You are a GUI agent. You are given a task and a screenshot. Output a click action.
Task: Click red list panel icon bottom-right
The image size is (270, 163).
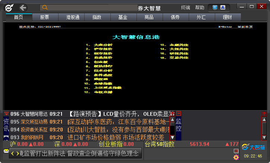click(x=236, y=151)
